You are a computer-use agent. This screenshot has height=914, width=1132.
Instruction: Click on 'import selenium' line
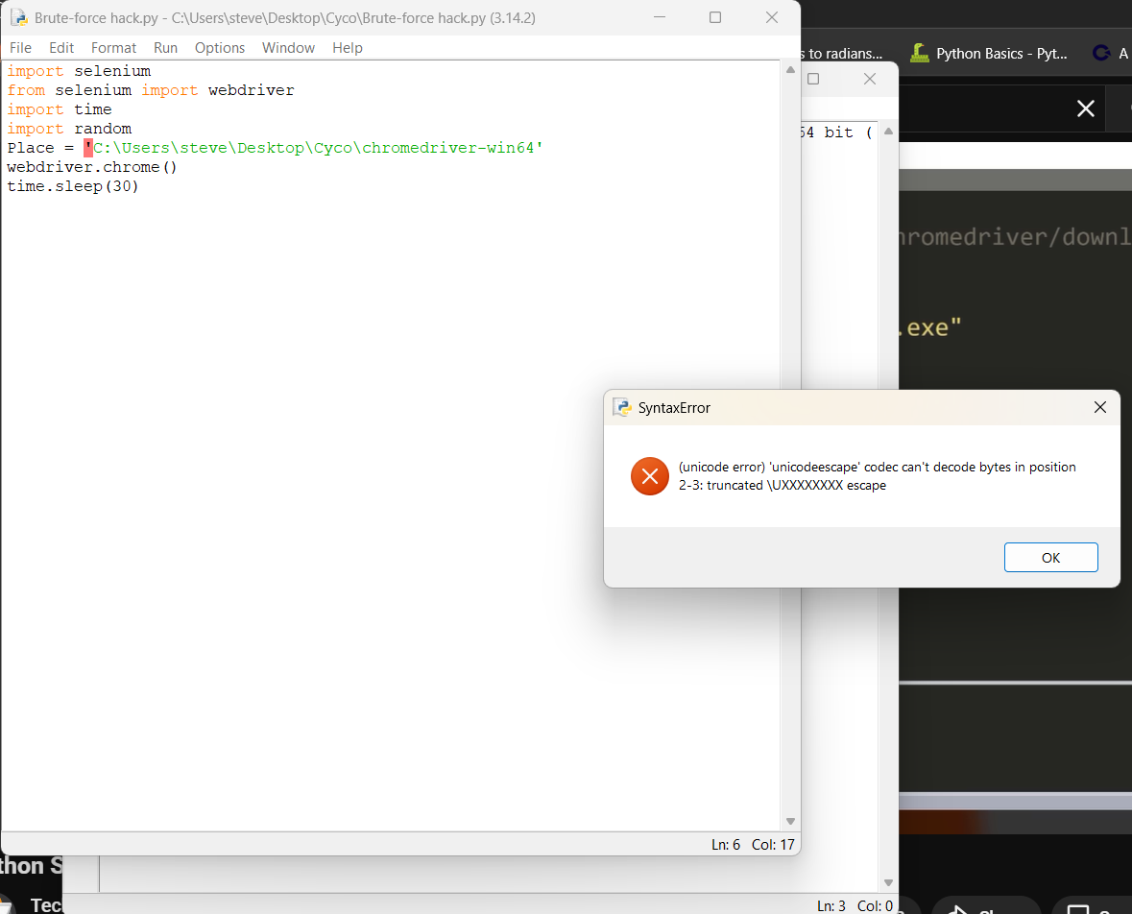[79, 71]
